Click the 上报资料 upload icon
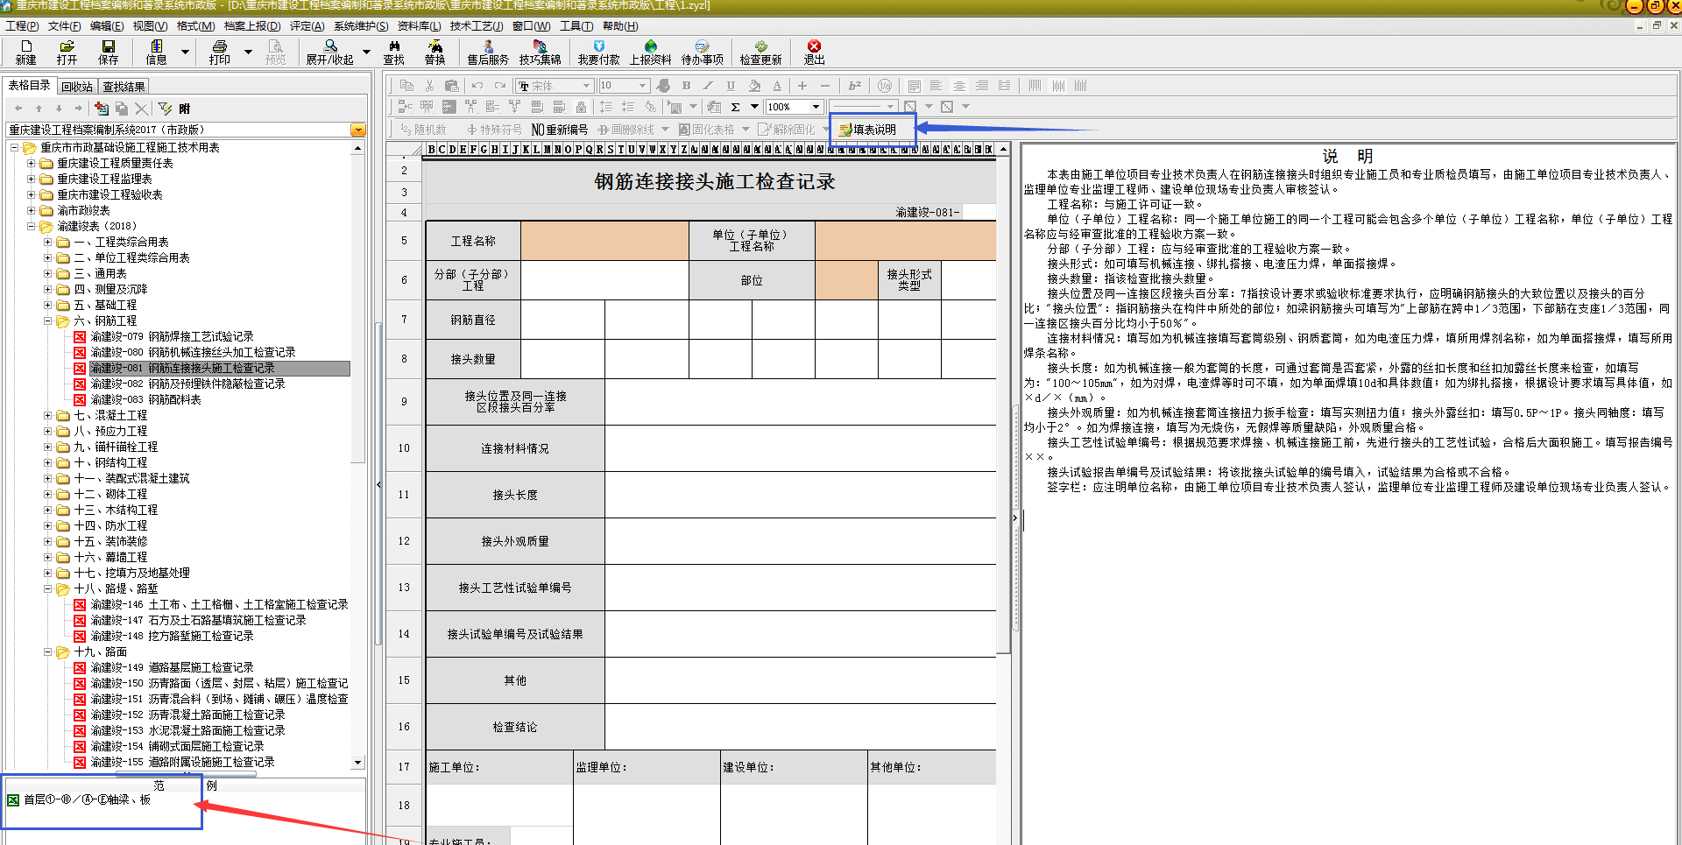This screenshot has height=845, width=1682. (650, 52)
